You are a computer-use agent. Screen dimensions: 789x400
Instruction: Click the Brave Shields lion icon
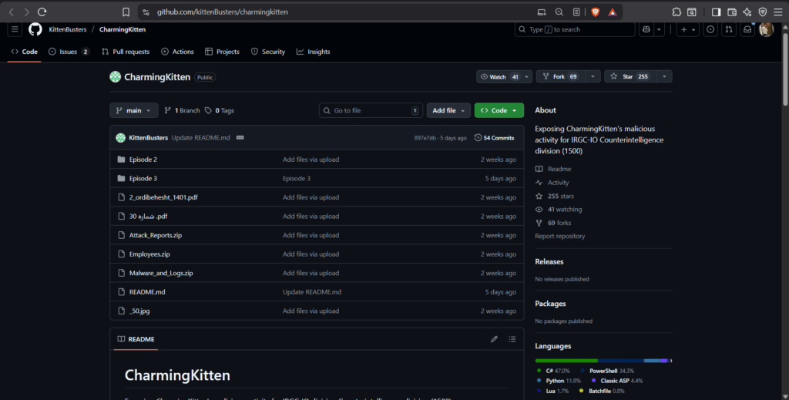click(x=595, y=12)
